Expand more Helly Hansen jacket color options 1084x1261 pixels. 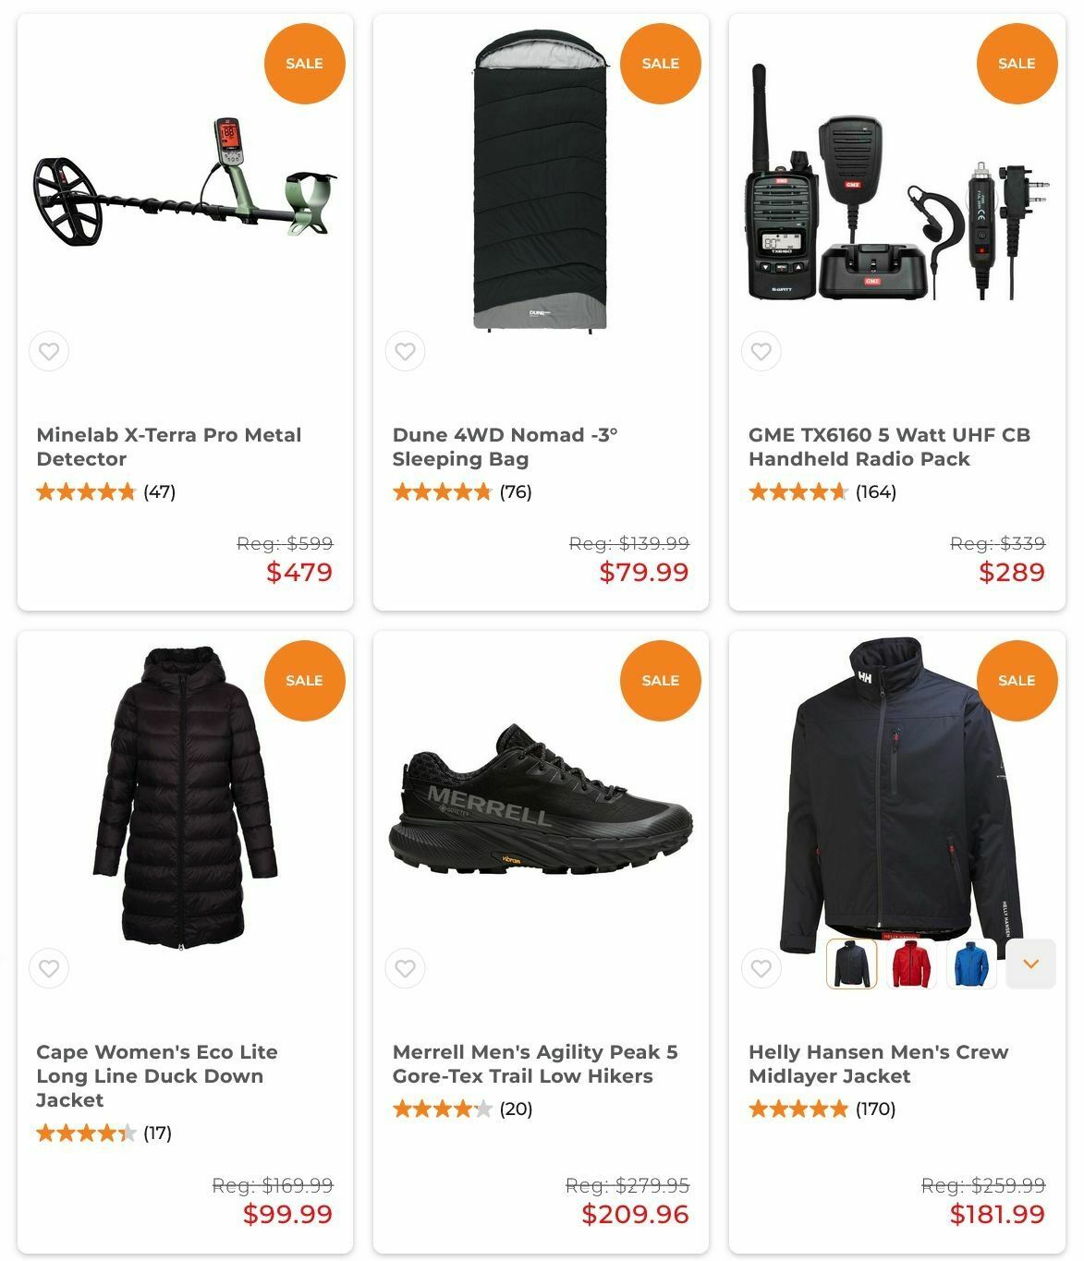[1030, 964]
